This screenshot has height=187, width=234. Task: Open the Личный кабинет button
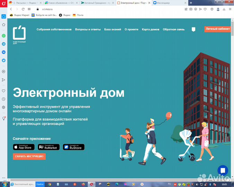click(218, 29)
